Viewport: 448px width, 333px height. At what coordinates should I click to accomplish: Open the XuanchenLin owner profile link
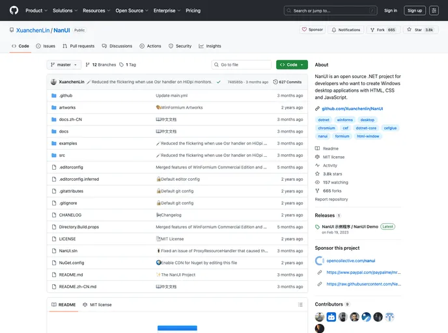coord(33,31)
